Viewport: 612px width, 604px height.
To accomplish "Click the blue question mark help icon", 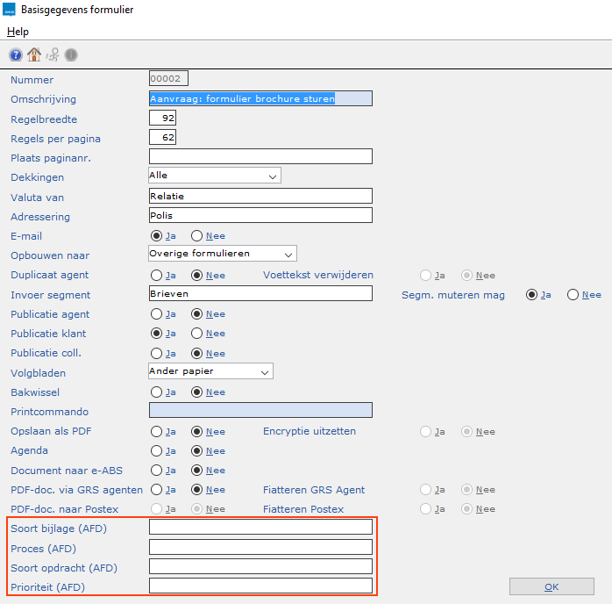I will pyautogui.click(x=16, y=55).
